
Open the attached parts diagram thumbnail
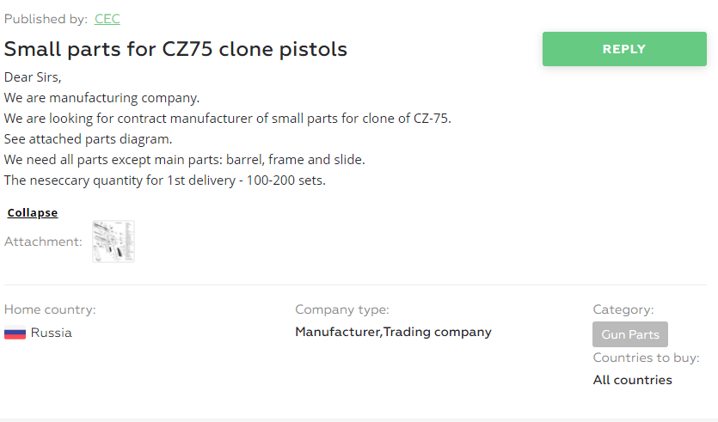tap(114, 242)
